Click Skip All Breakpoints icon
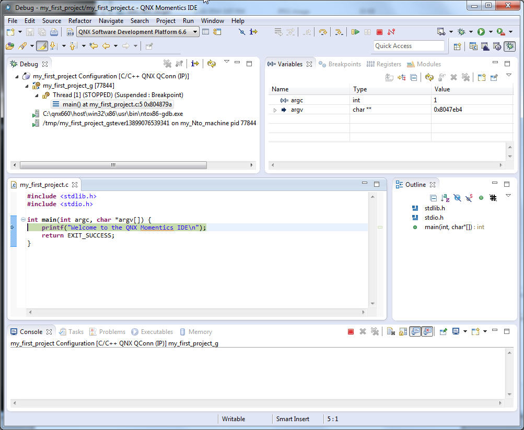Image resolution: width=524 pixels, height=430 pixels. (242, 32)
